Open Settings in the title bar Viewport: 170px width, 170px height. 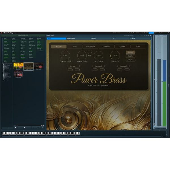coord(156,33)
